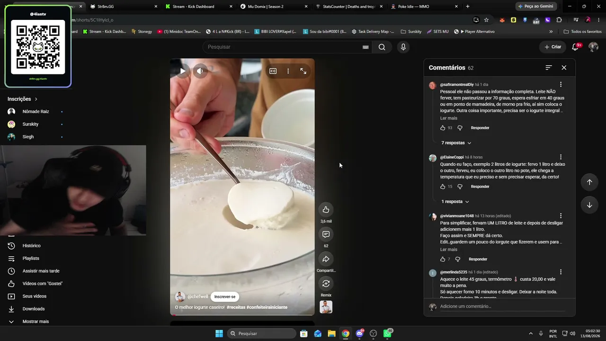Open the comments sort menu
This screenshot has height=341, width=606.
(x=549, y=68)
